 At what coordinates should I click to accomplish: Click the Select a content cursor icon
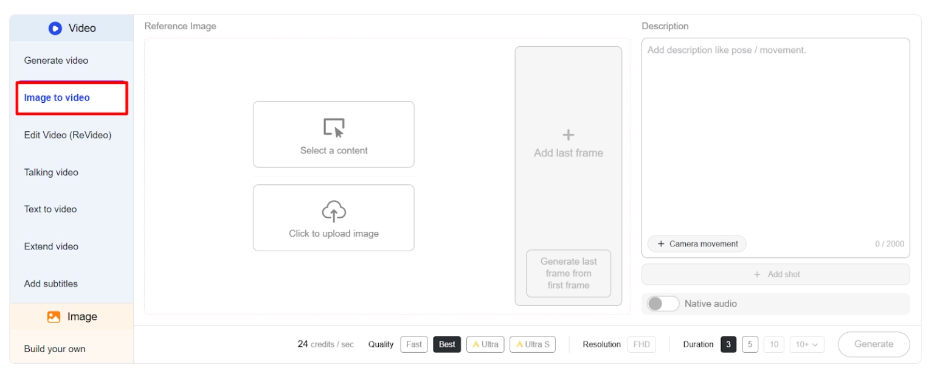click(333, 127)
